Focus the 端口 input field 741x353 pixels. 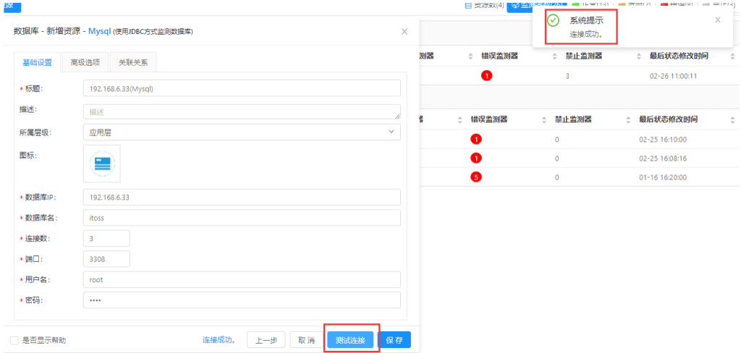[x=106, y=259]
